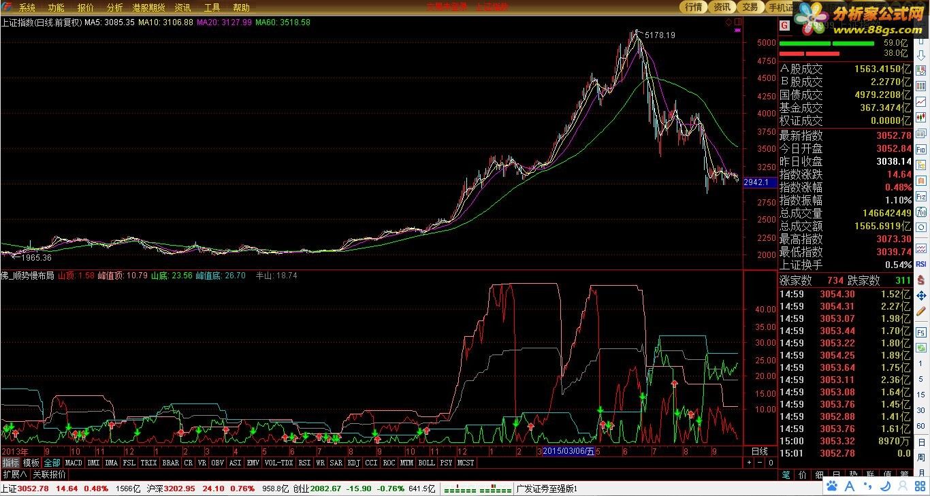Select the 日 daily period button
Image resolution: width=930 pixels, height=496 pixels.
point(921,442)
